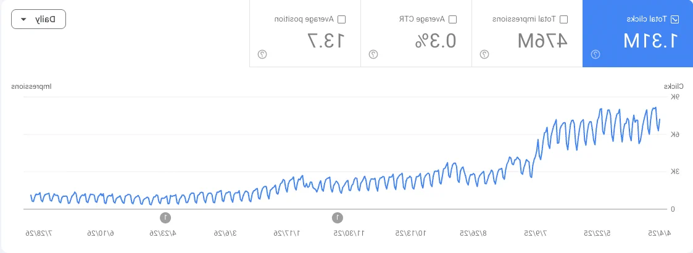Open the Daily granularity dropdown
Viewport: 693px width, 253px height.
(38, 19)
